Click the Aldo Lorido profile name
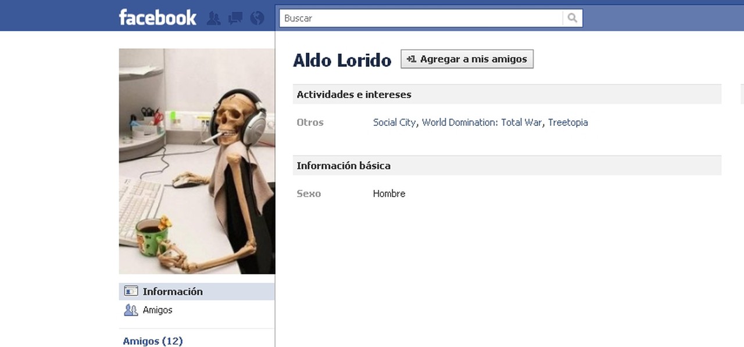 pyautogui.click(x=342, y=60)
